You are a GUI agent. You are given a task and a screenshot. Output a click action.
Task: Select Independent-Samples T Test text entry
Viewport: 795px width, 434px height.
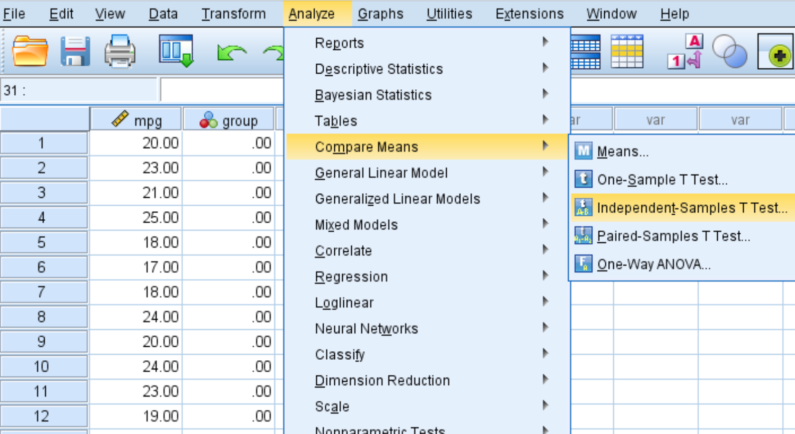pyautogui.click(x=692, y=208)
